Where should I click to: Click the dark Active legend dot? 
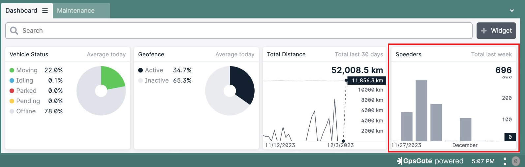tap(140, 70)
